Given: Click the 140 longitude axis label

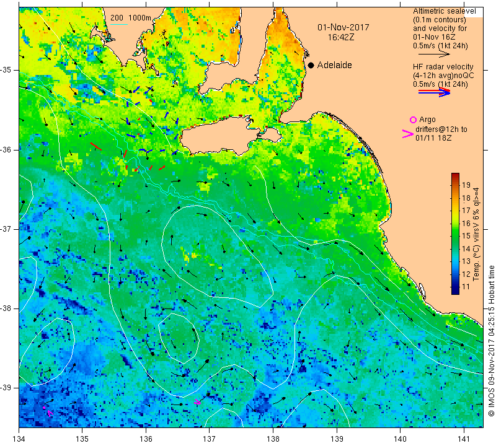Looking at the screenshot, I should click(400, 439).
